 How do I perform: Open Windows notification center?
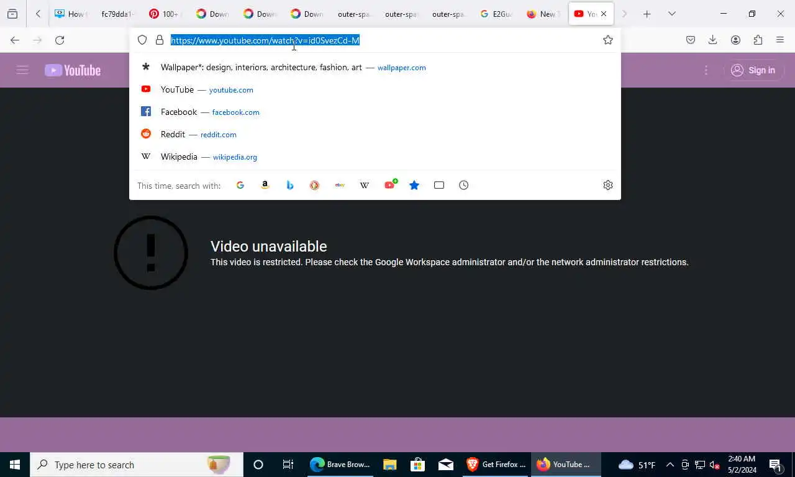pos(776,465)
